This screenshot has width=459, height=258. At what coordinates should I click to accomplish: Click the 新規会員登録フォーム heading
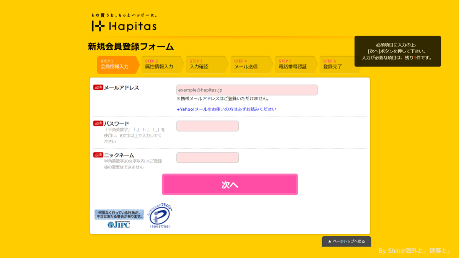pos(131,47)
